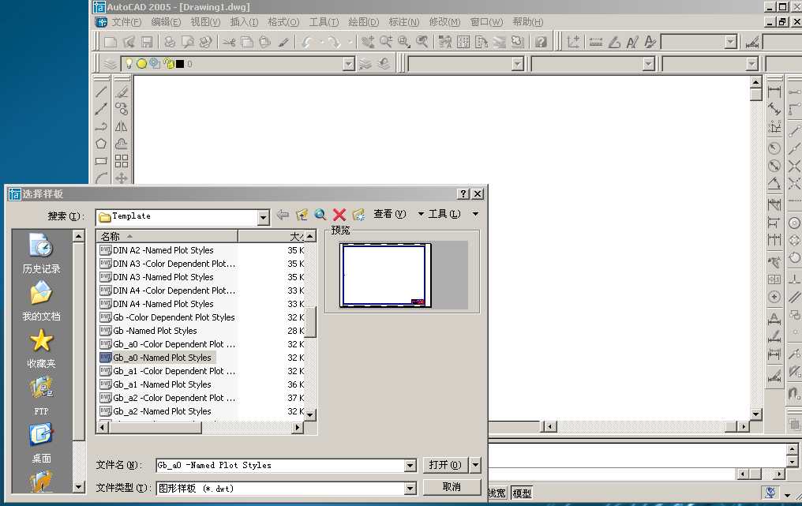
Task: Click the Help question mark toolbar icon
Action: coord(541,42)
